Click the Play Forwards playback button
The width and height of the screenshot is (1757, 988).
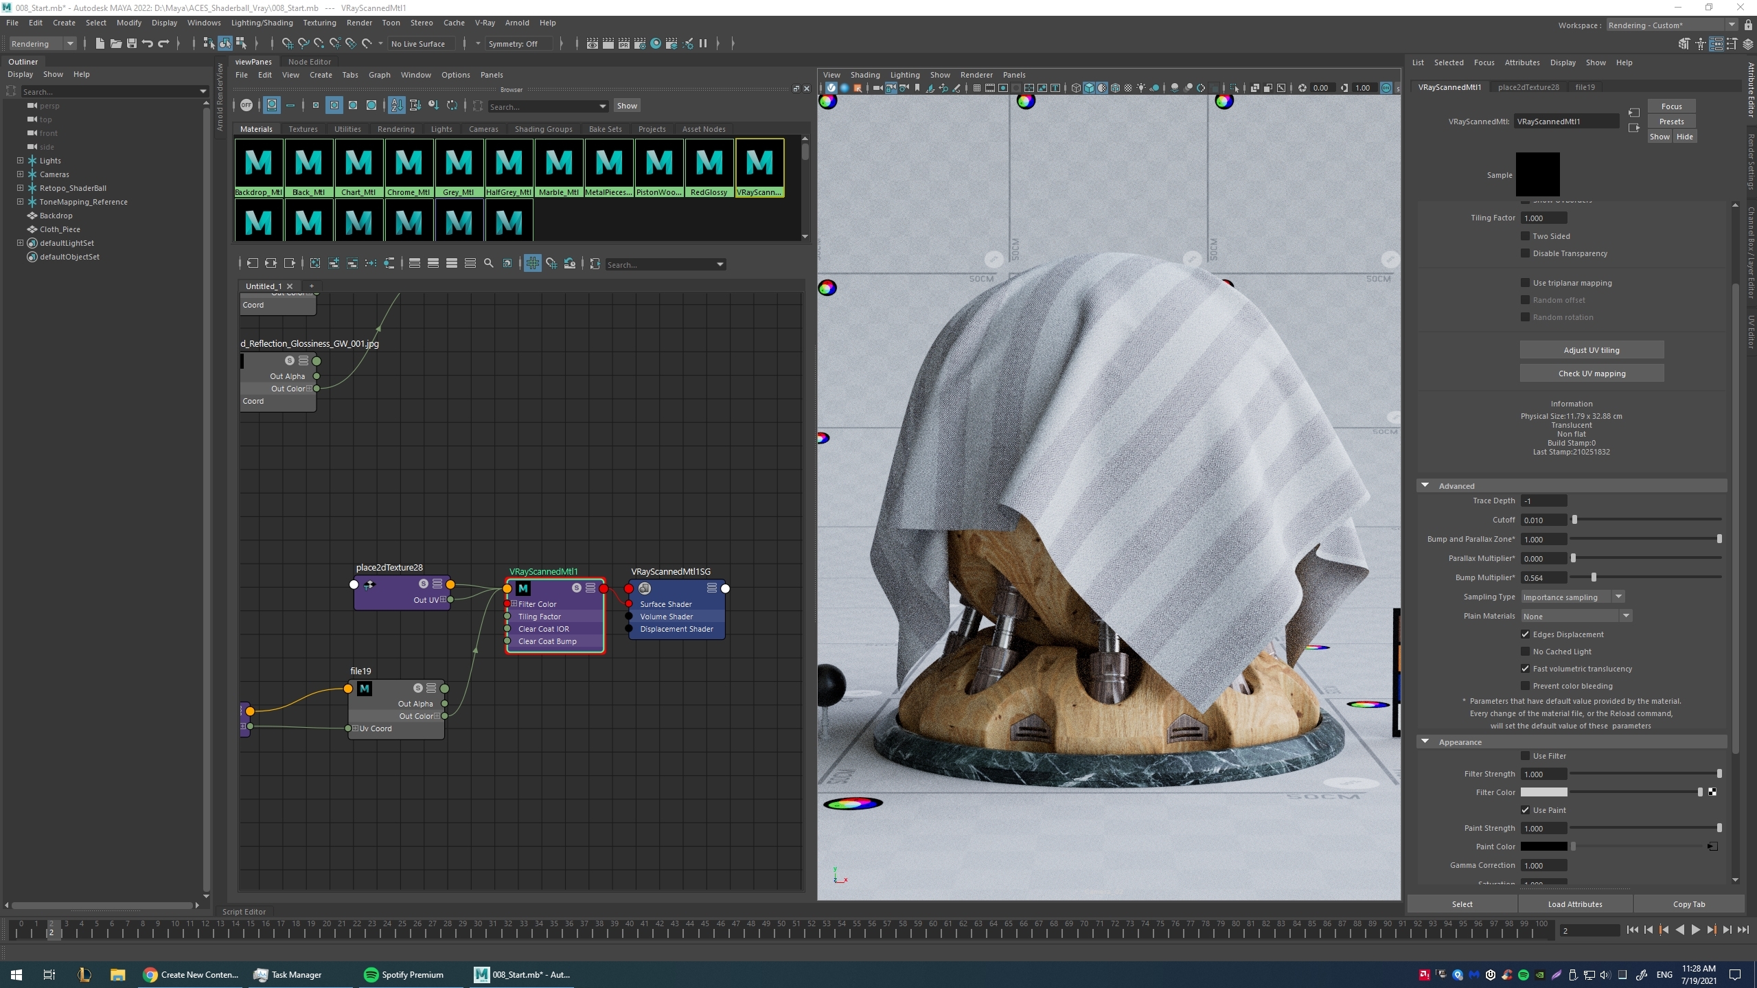(x=1695, y=930)
